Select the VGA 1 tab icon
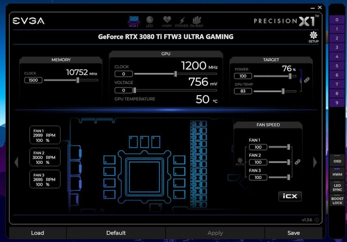The width and height of the screenshot is (347, 242). [134, 20]
